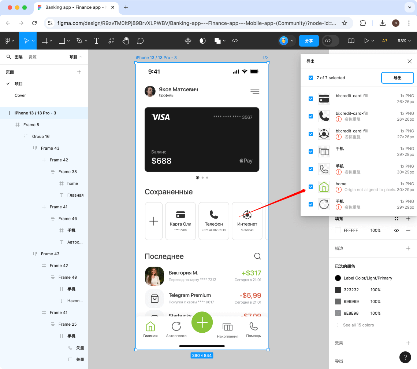Screen dimensions: 417x369
Task: Select the Hand tool
Action: coord(126,41)
